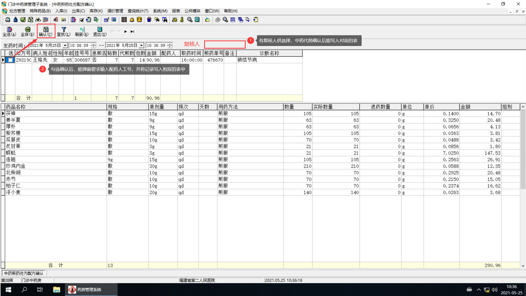Open the end date dropdown calendar
Viewport: 526px width, 296px height.
pos(141,45)
